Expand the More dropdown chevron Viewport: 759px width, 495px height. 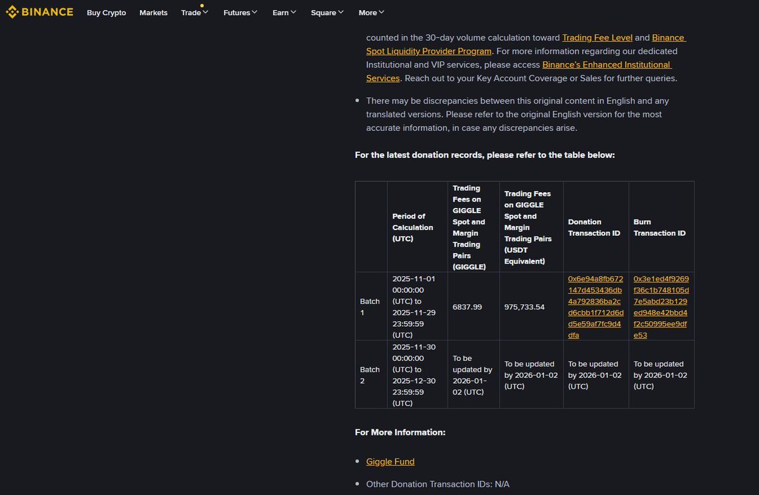coord(382,12)
